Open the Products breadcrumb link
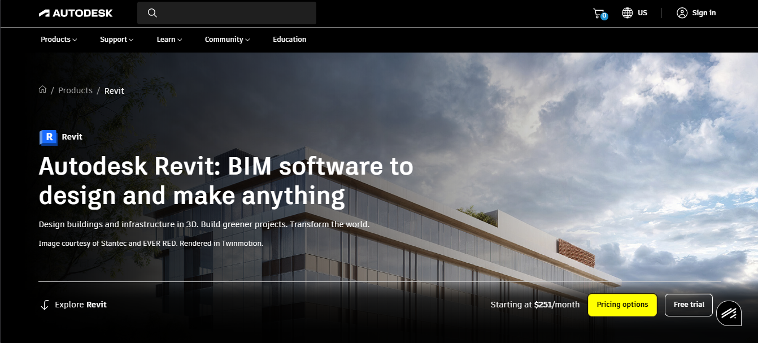This screenshot has height=343, width=758. coord(75,90)
